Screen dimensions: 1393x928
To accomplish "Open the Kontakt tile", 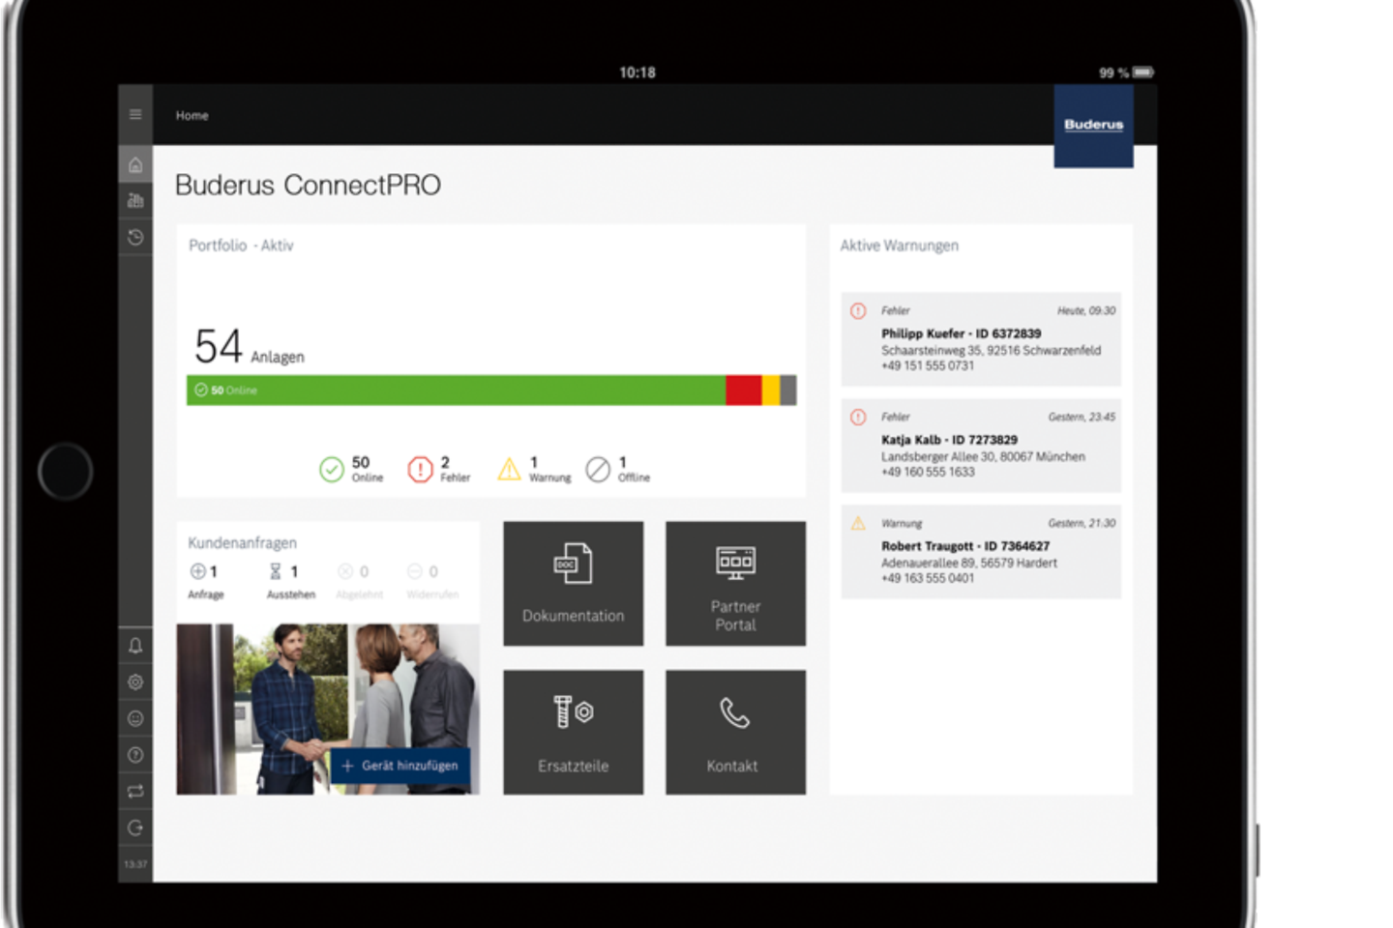I will 735,733.
